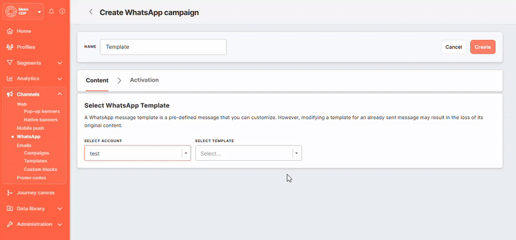Collapse the Channels menu chevron
This screenshot has width=516, height=240.
pyautogui.click(x=60, y=94)
